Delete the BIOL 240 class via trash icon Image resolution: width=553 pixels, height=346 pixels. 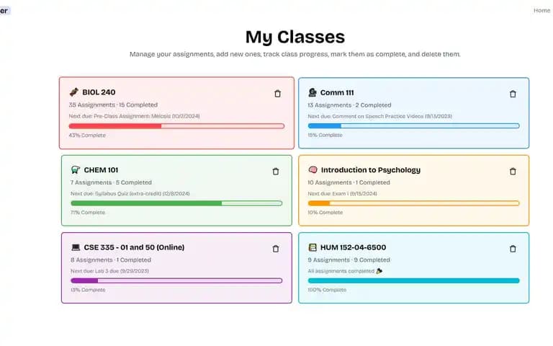click(277, 94)
